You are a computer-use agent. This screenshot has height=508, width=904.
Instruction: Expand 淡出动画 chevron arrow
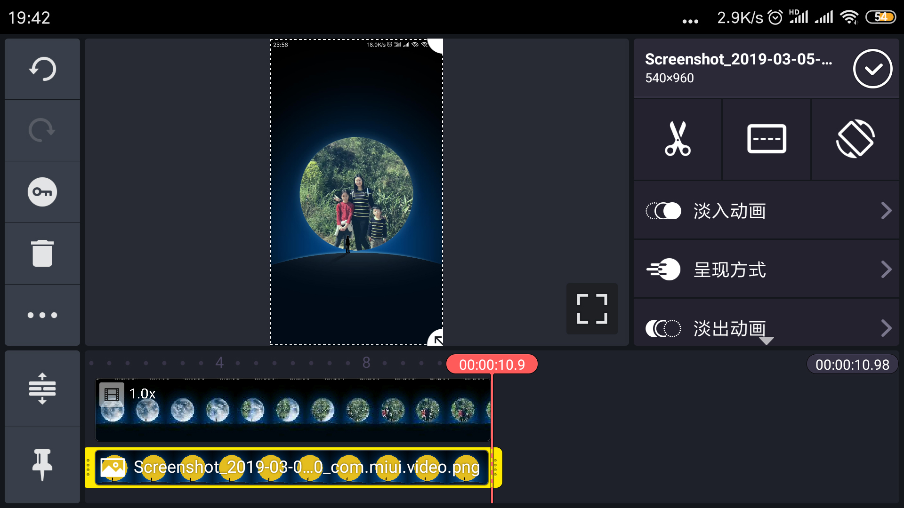click(x=886, y=328)
